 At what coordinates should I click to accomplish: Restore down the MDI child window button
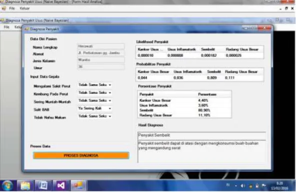[287, 8]
